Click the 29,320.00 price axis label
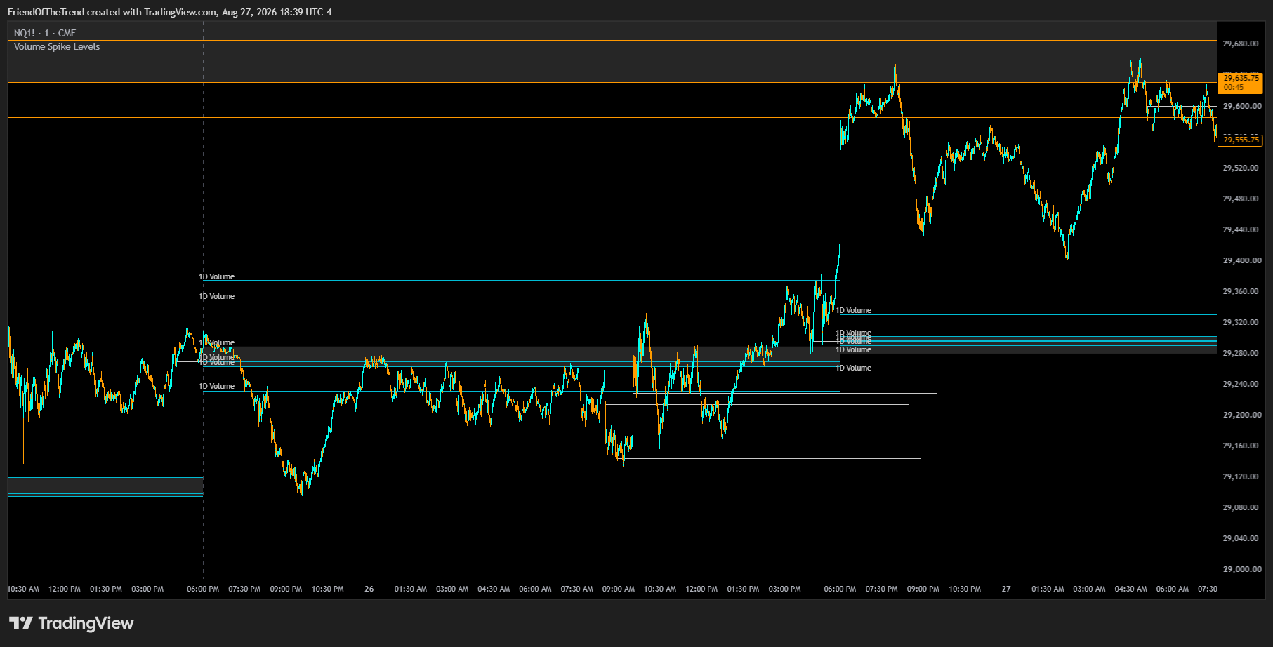This screenshot has width=1273, height=647. point(1241,322)
